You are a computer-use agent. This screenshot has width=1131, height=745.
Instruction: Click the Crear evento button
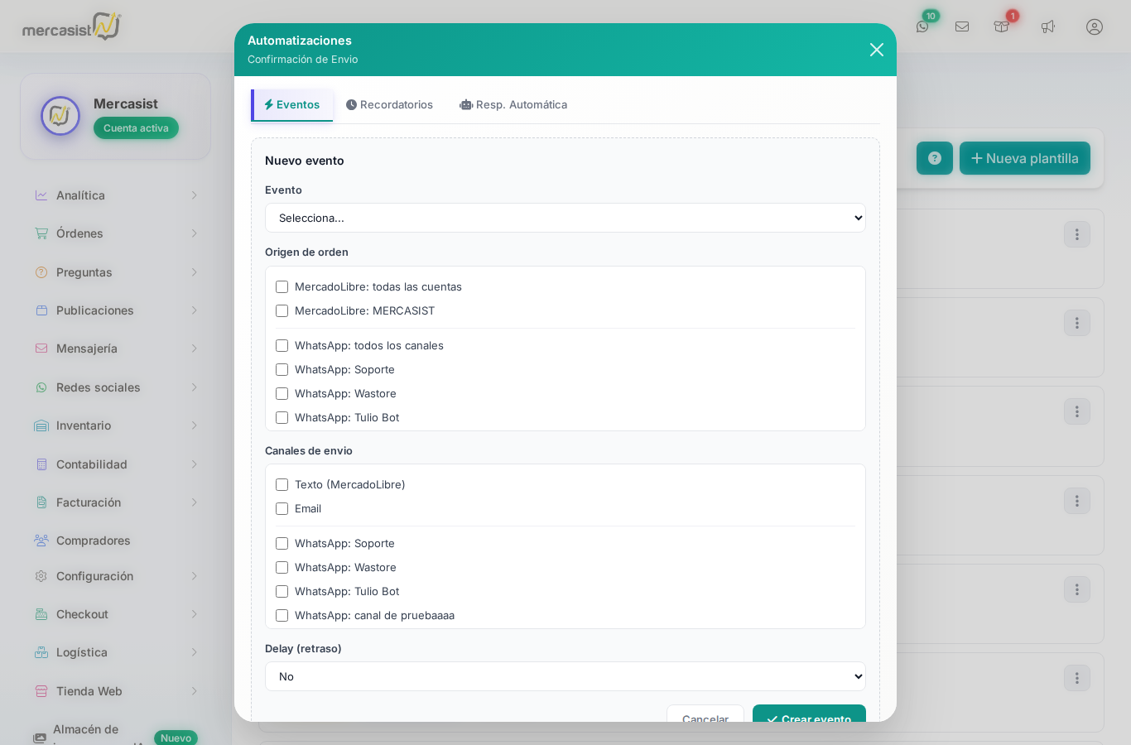click(809, 715)
